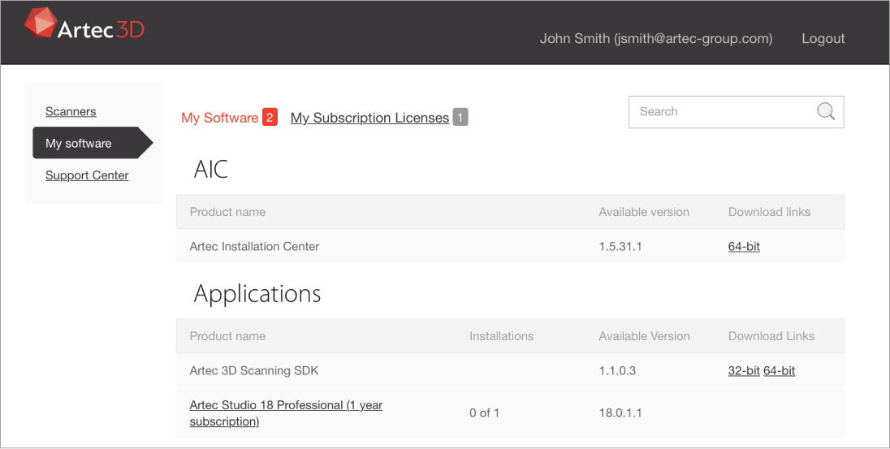Switch to the My Software tab
This screenshot has height=449, width=890.
[220, 118]
